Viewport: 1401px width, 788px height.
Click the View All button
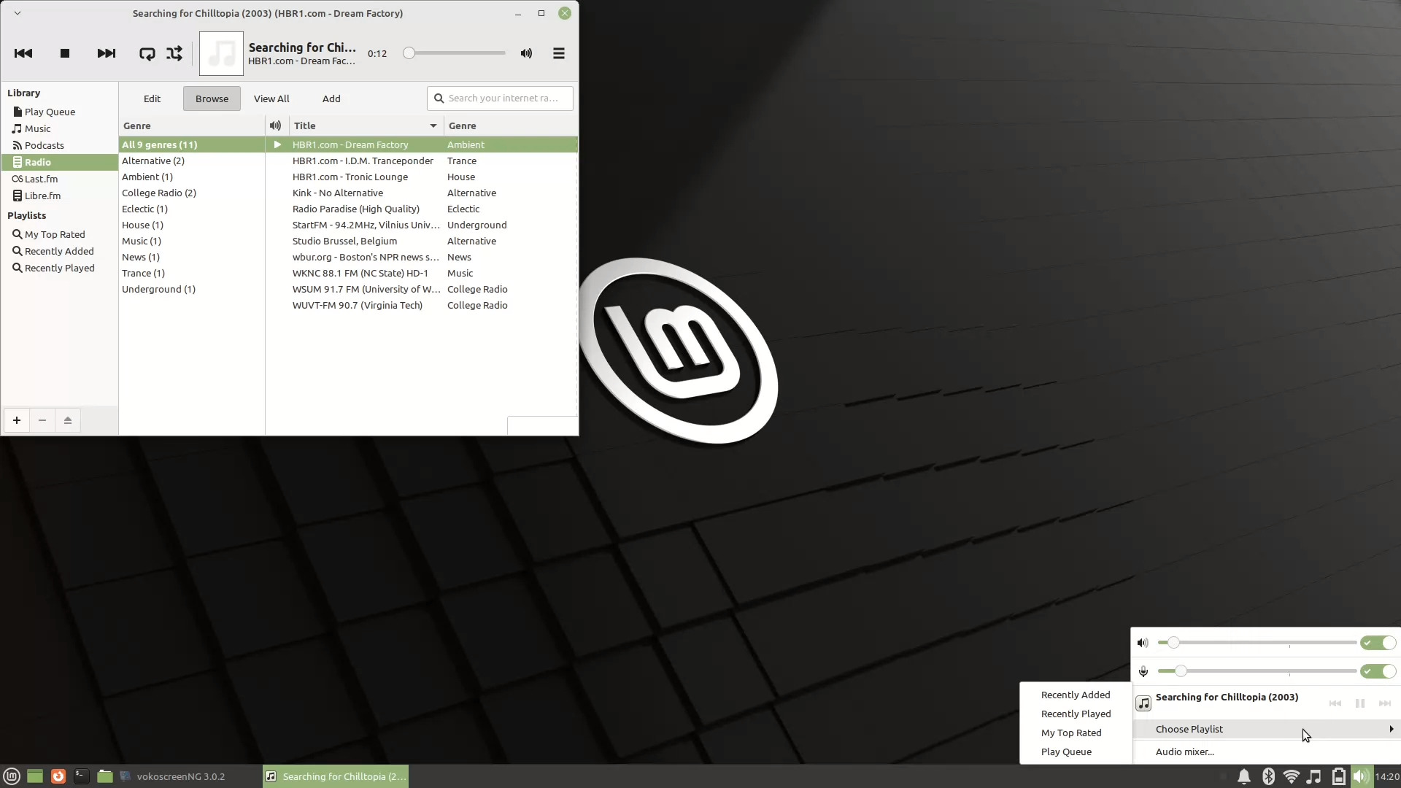coord(271,98)
